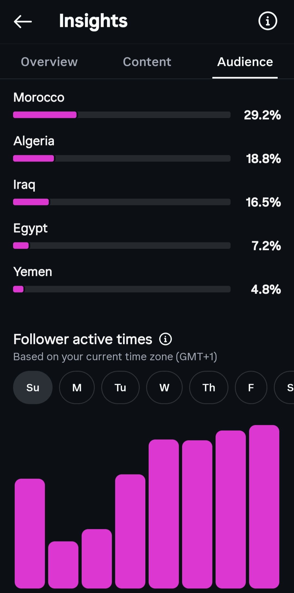Screen dimensions: 294x593
Task: Switch to the Content tab
Action: coord(147,62)
